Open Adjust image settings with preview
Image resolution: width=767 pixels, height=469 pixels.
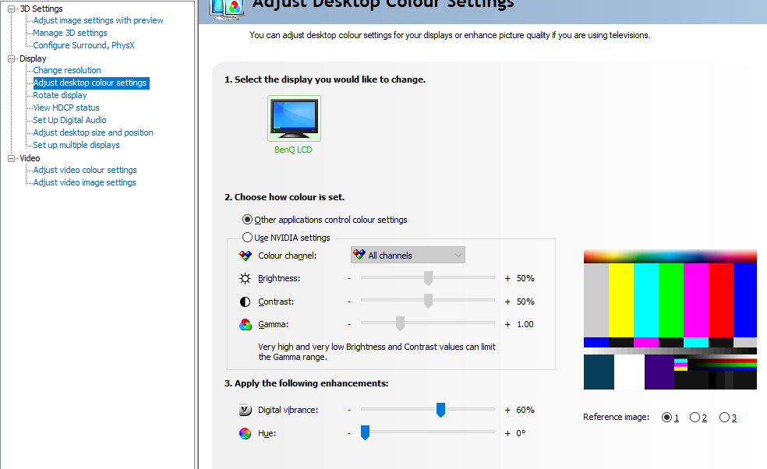click(x=98, y=20)
